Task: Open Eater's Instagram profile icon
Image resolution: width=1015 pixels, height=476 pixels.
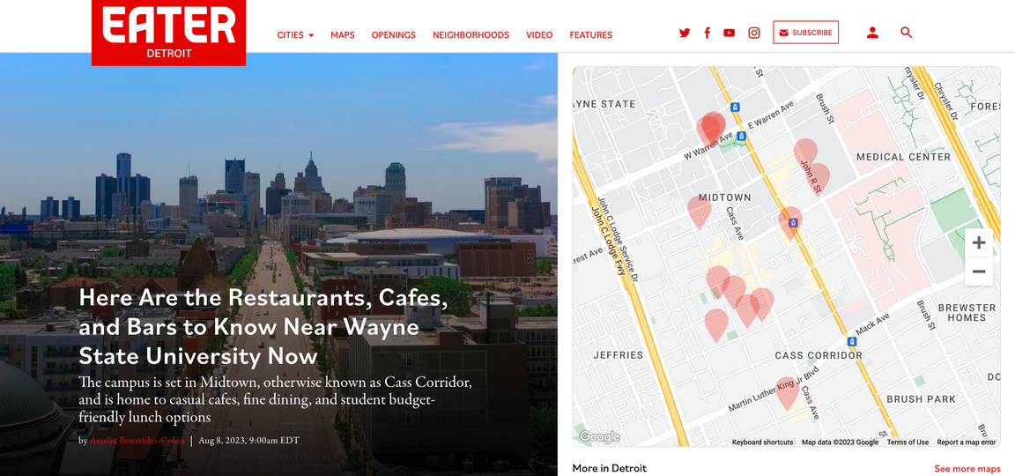Action: click(x=753, y=33)
